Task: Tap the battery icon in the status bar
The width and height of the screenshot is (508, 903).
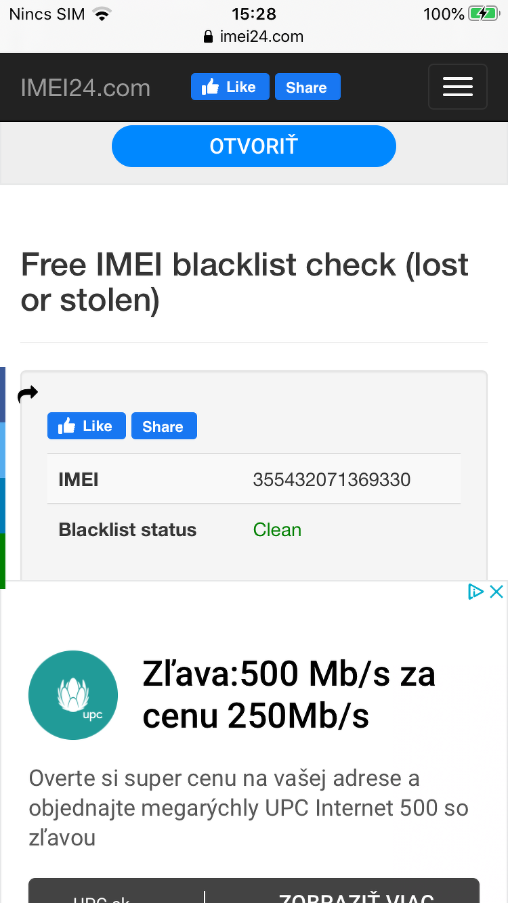Action: click(x=484, y=14)
